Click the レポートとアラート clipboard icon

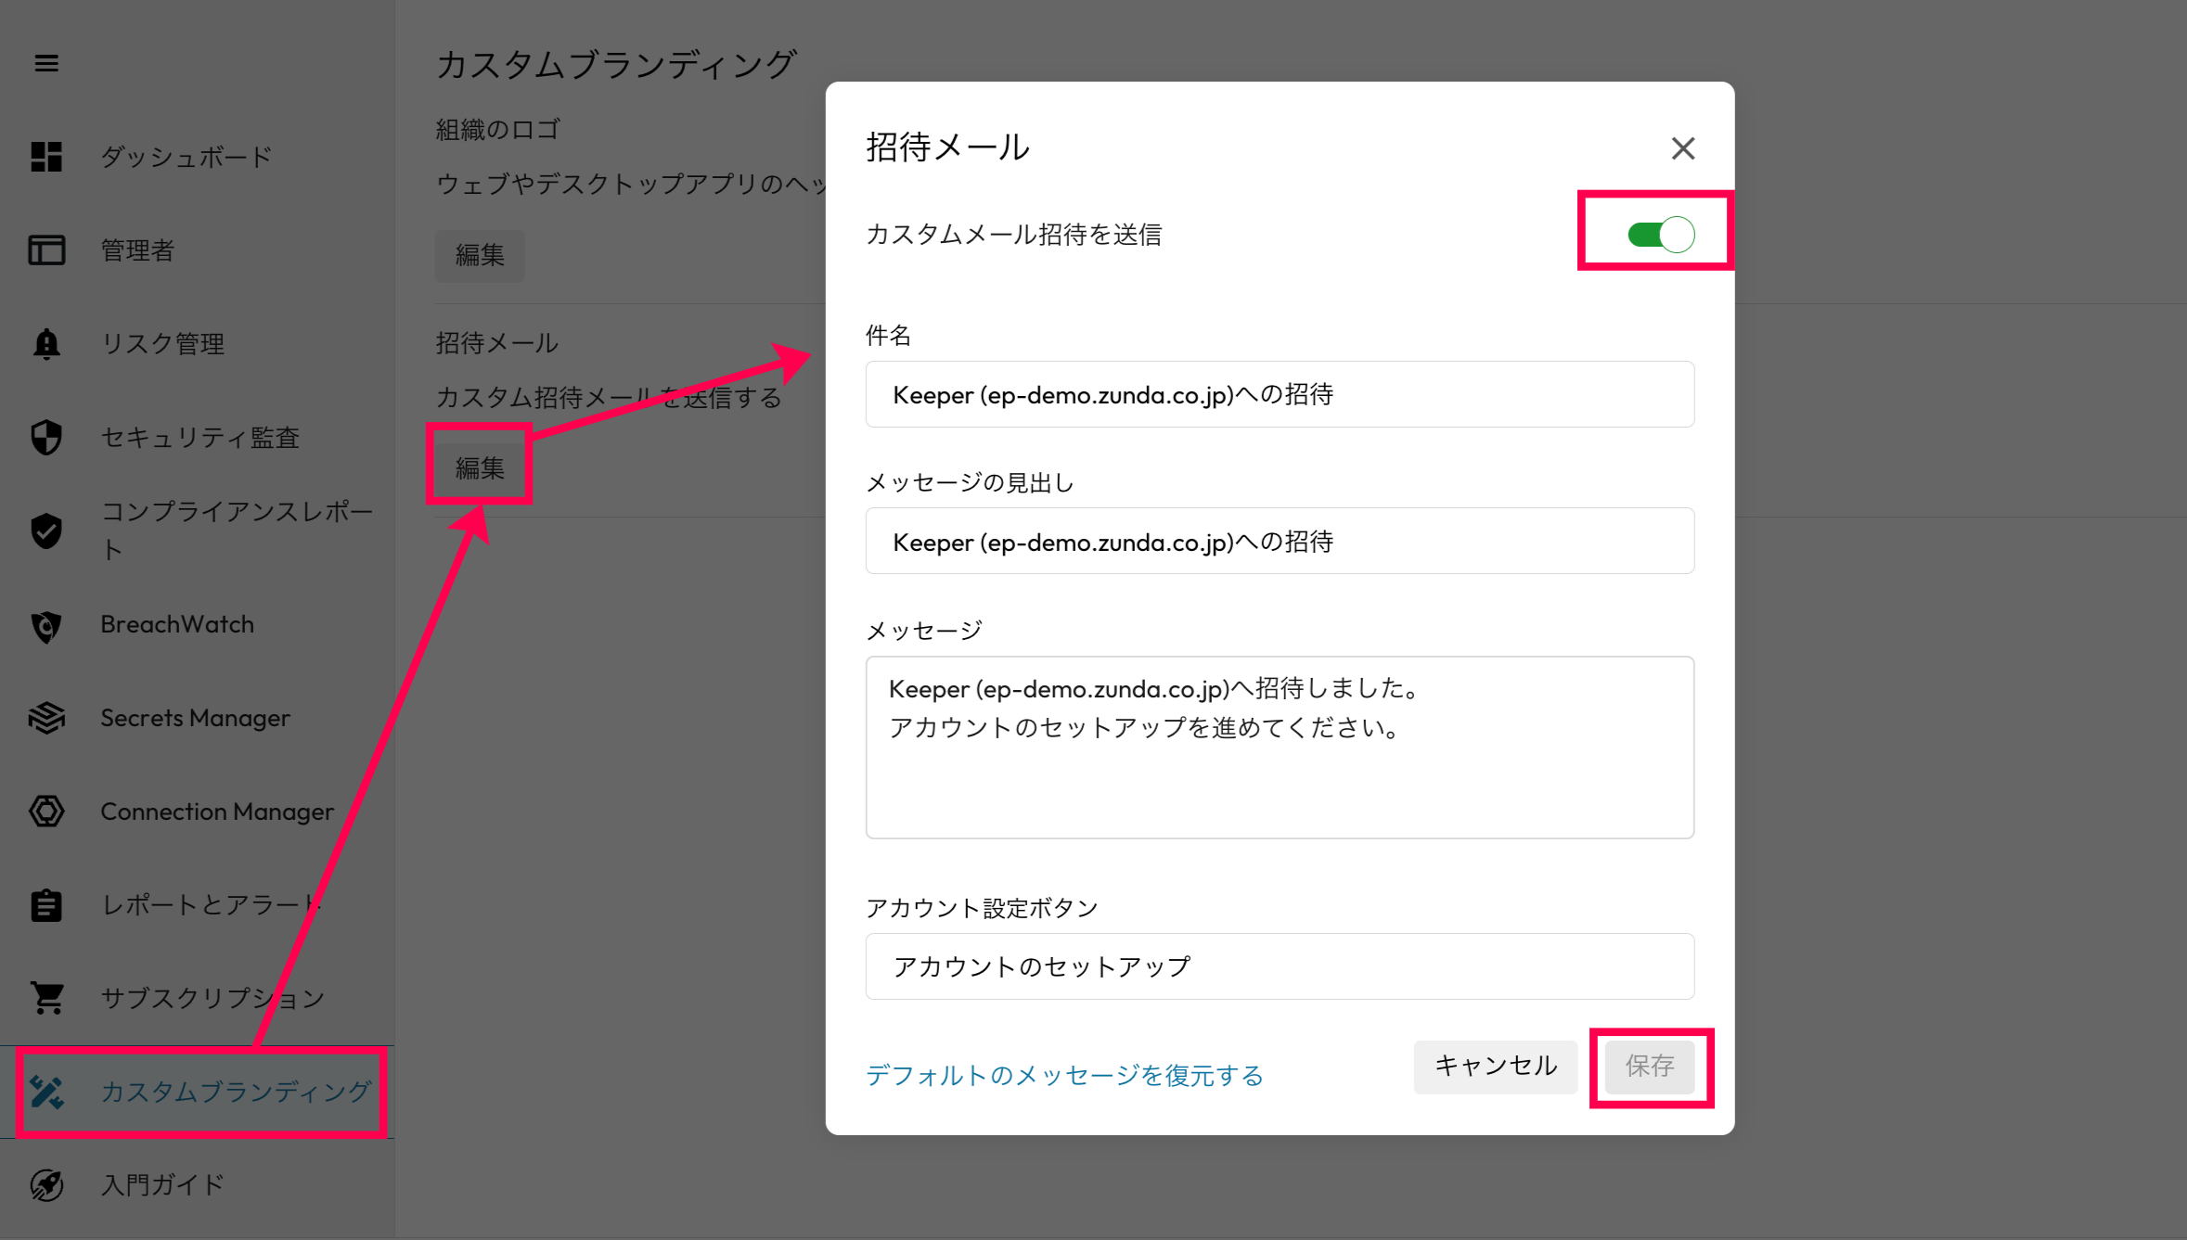point(46,905)
